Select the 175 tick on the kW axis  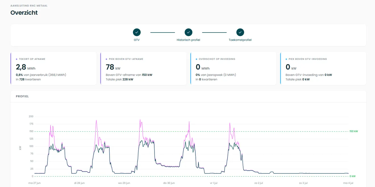tap(31, 124)
